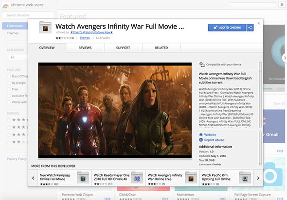Click the Report Abuse icon
Image resolution: width=287 pixels, height=200 pixels.
click(201, 140)
